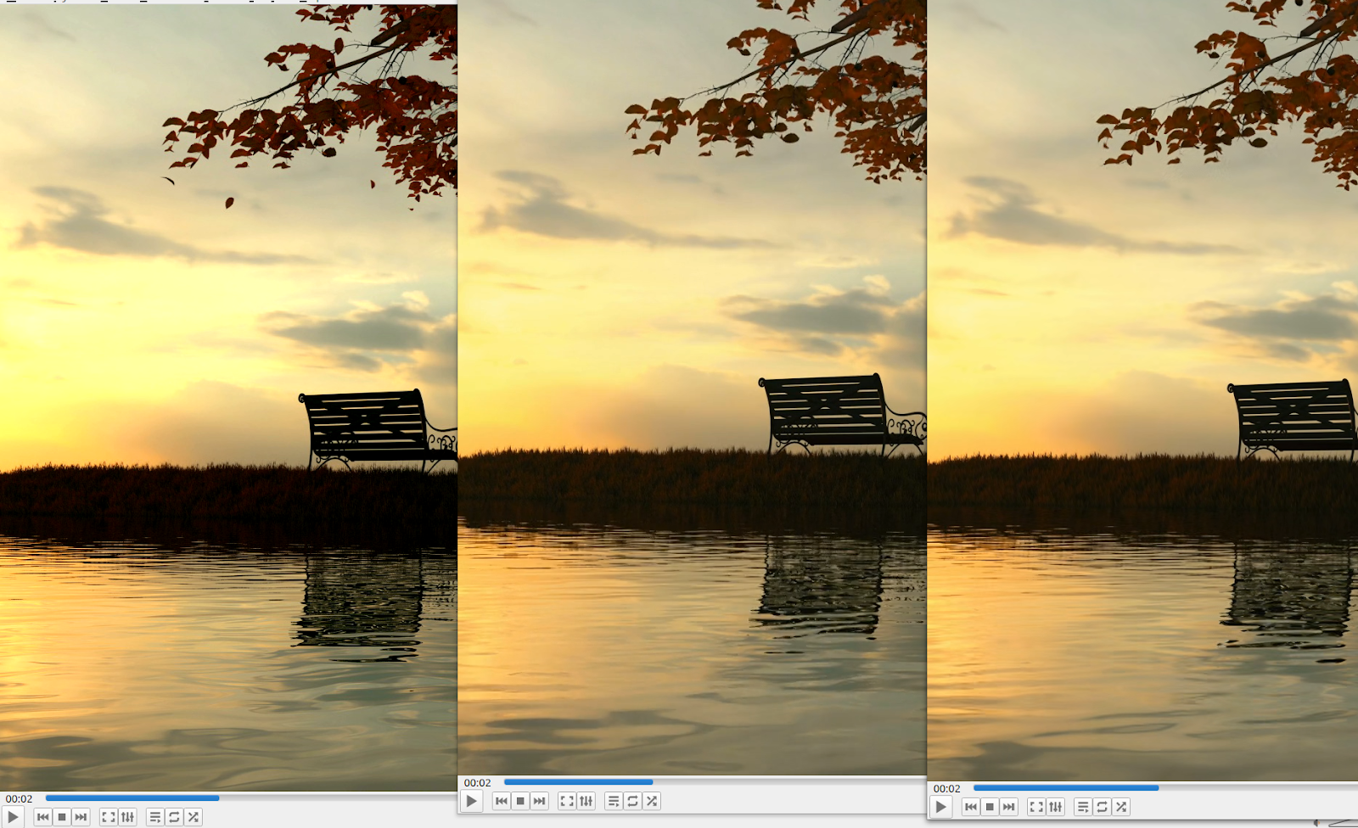The width and height of the screenshot is (1358, 828).
Task: Toggle loop mode in right VLC window
Action: point(1102,807)
